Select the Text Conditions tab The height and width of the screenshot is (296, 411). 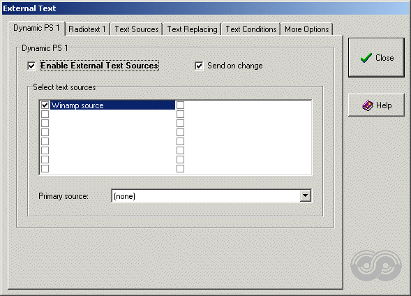pos(251,29)
